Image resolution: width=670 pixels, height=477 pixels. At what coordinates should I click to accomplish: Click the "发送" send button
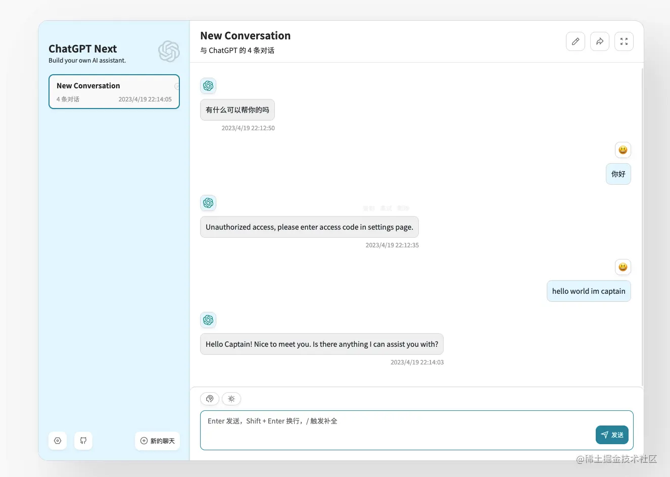(612, 435)
